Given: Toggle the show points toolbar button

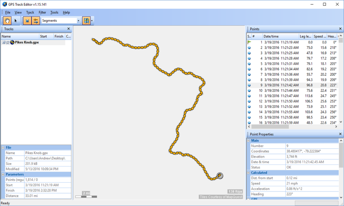Looking at the screenshot, I should [27, 20].
